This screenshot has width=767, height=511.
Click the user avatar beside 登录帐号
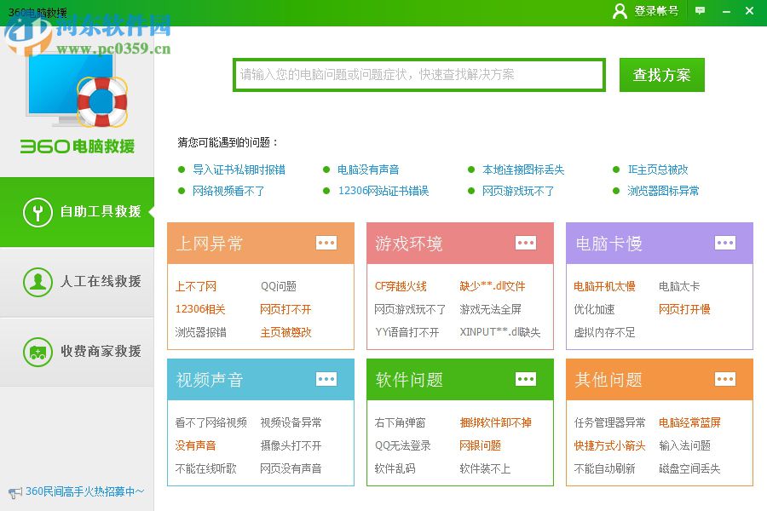pos(620,11)
